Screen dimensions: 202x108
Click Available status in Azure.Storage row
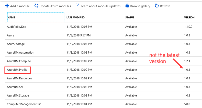[x=131, y=44]
